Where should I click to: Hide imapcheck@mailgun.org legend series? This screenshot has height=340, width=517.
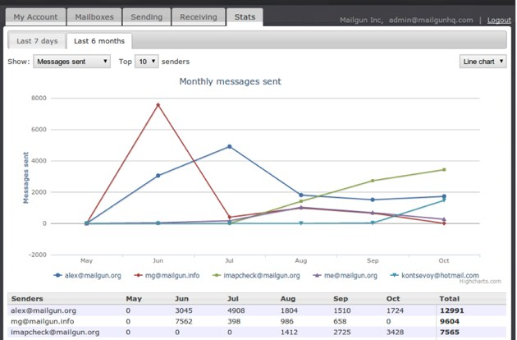click(256, 275)
